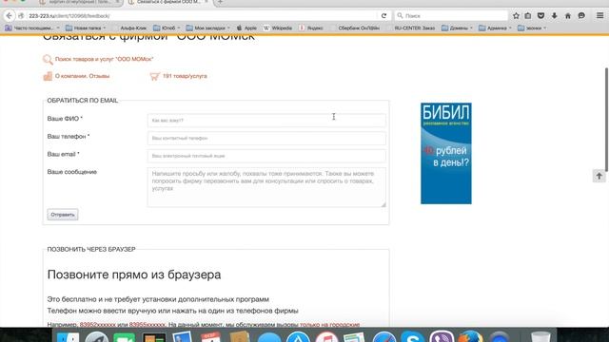This screenshot has width=609, height=342.
Task: Click the Ваше сообщение message textarea
Action: (266, 187)
